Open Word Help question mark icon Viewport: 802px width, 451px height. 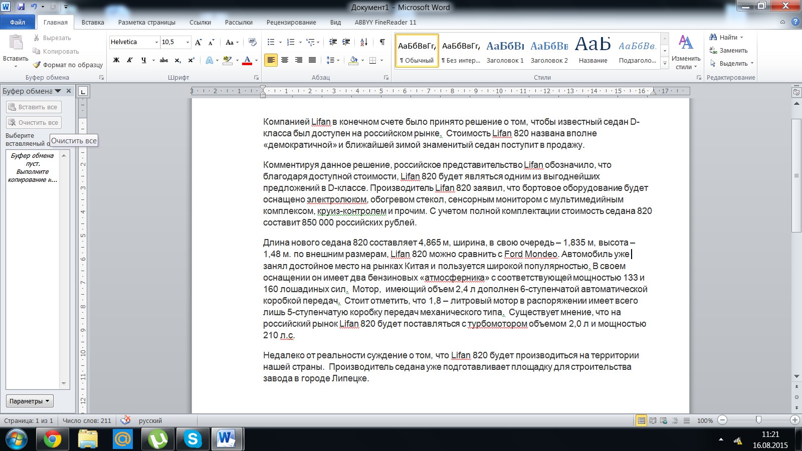[x=795, y=22]
